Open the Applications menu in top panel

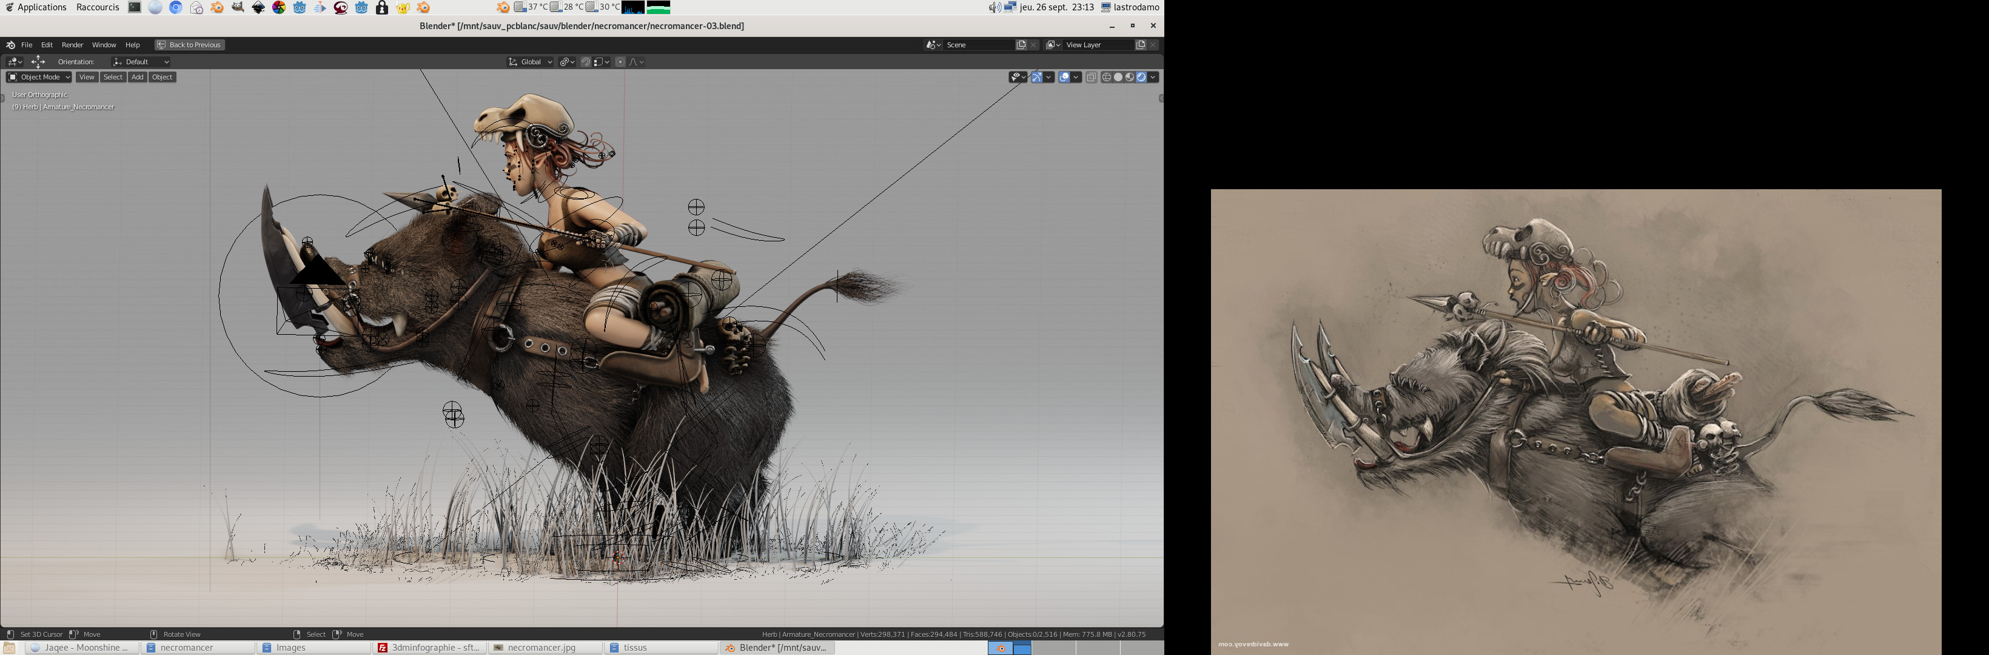(x=36, y=7)
